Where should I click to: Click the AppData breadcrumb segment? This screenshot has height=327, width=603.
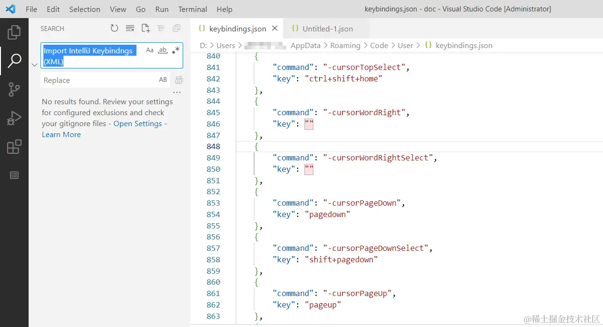(x=306, y=46)
